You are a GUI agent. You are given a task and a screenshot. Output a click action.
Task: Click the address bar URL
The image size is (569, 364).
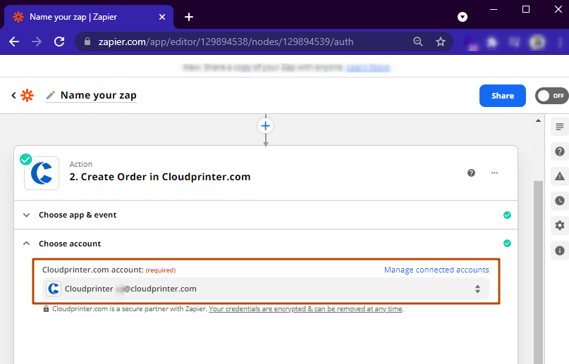coord(226,42)
